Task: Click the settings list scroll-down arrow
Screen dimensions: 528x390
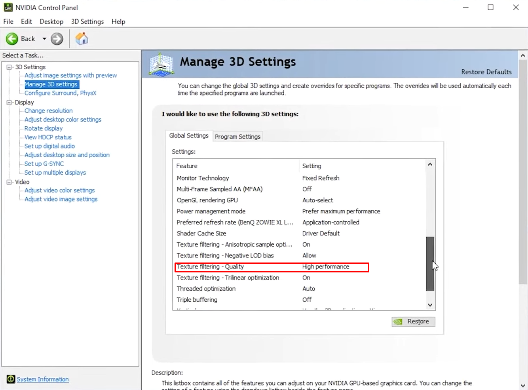Action: coord(430,305)
